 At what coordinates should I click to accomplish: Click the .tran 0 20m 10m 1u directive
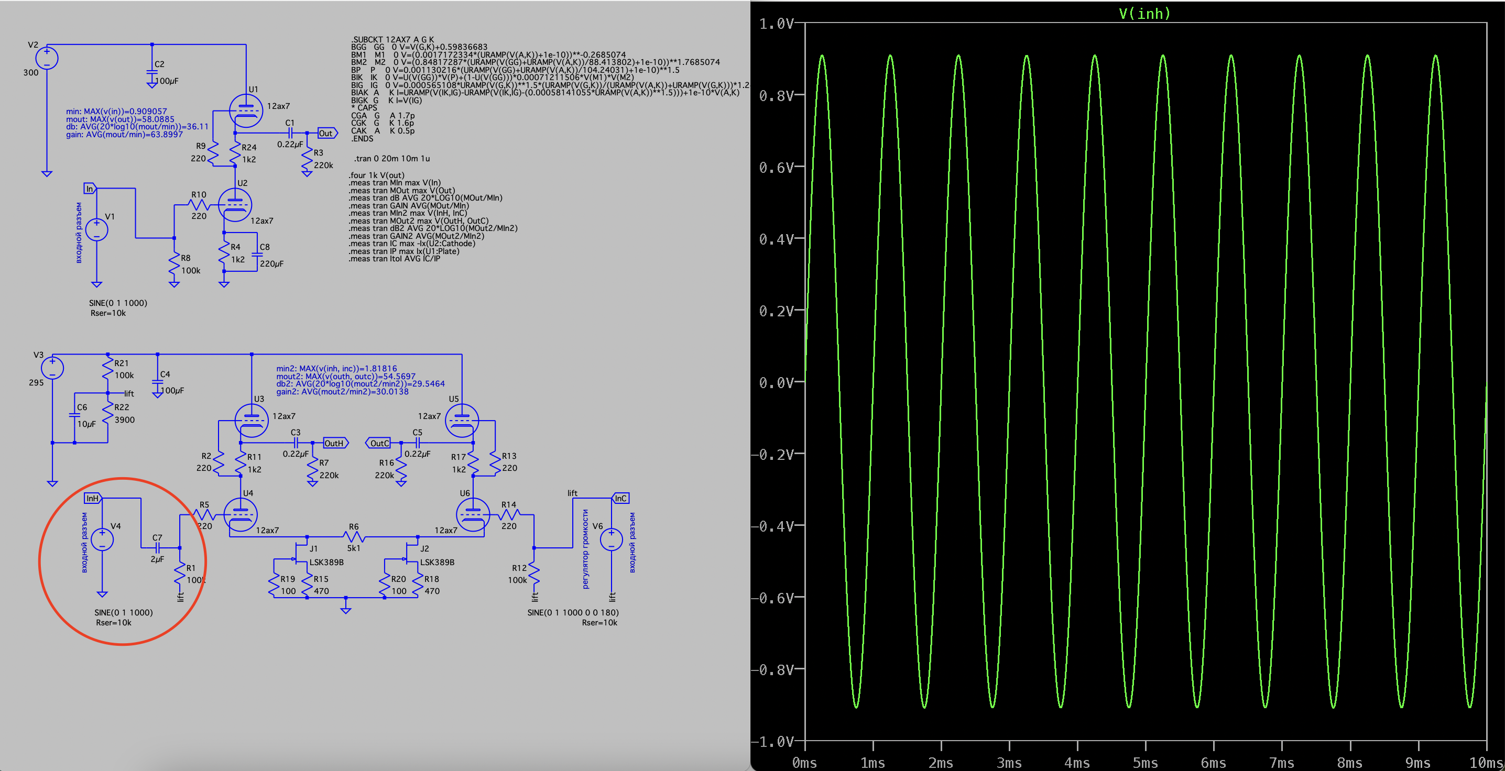pos(391,159)
